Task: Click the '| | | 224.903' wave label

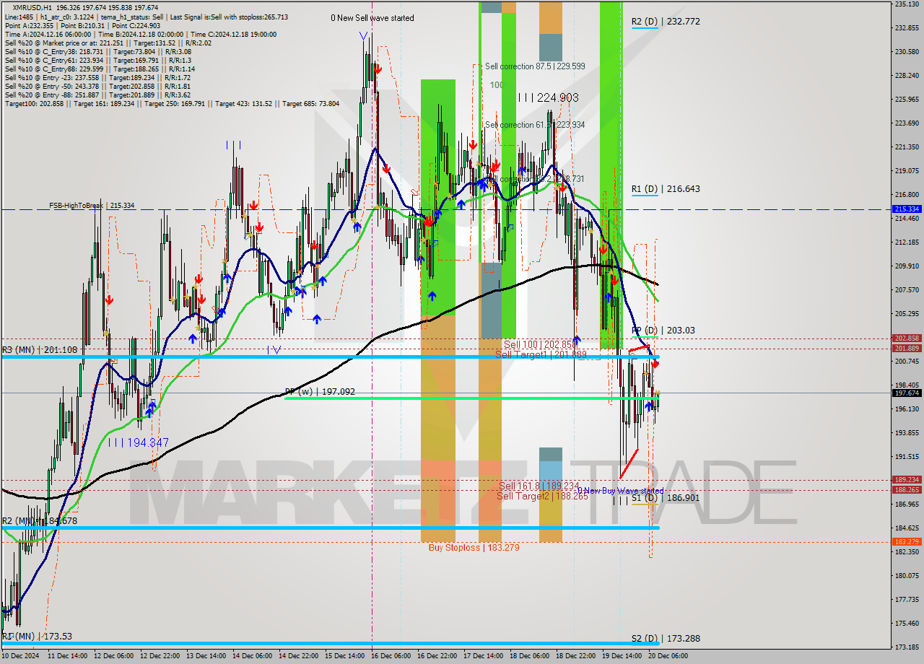Action: [x=548, y=97]
